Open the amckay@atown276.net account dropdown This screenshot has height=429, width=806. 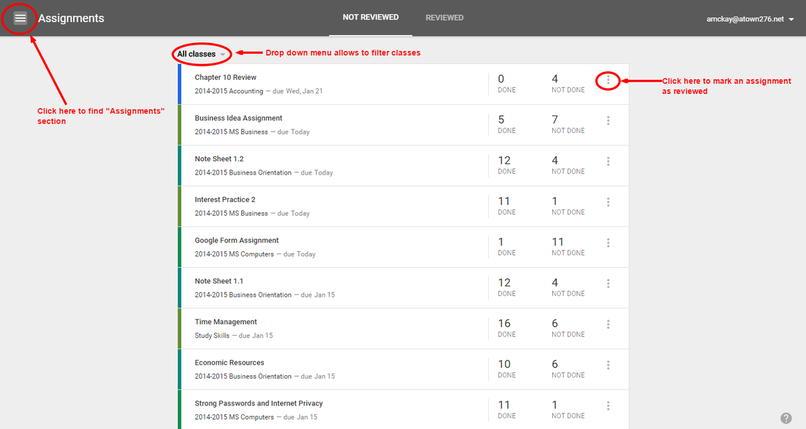tap(750, 19)
